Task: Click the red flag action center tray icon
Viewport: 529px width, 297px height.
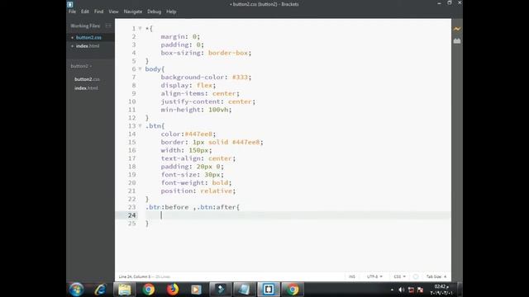Action: (420, 290)
